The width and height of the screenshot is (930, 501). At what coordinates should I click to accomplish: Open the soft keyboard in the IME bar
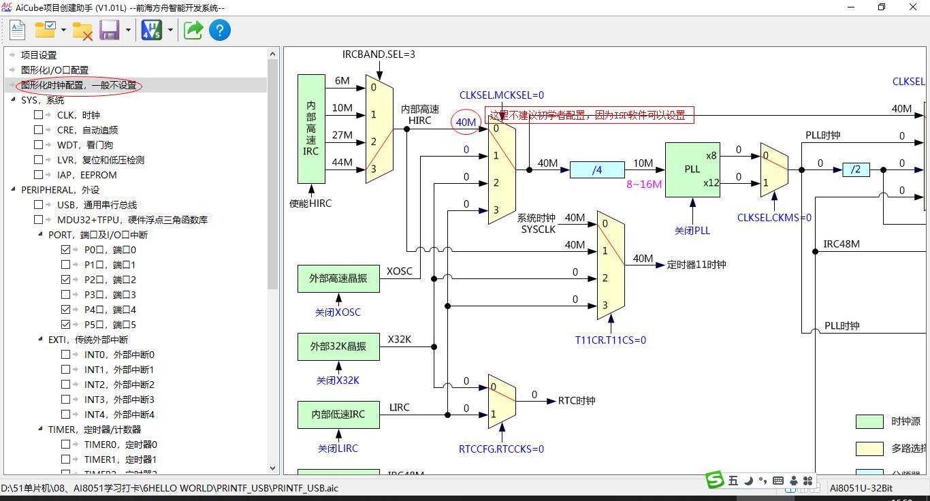point(778,481)
